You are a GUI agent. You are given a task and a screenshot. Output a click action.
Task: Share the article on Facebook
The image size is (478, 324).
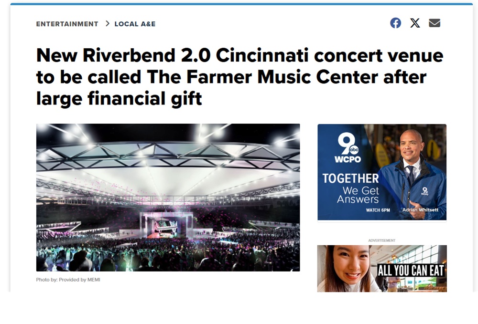pos(395,23)
